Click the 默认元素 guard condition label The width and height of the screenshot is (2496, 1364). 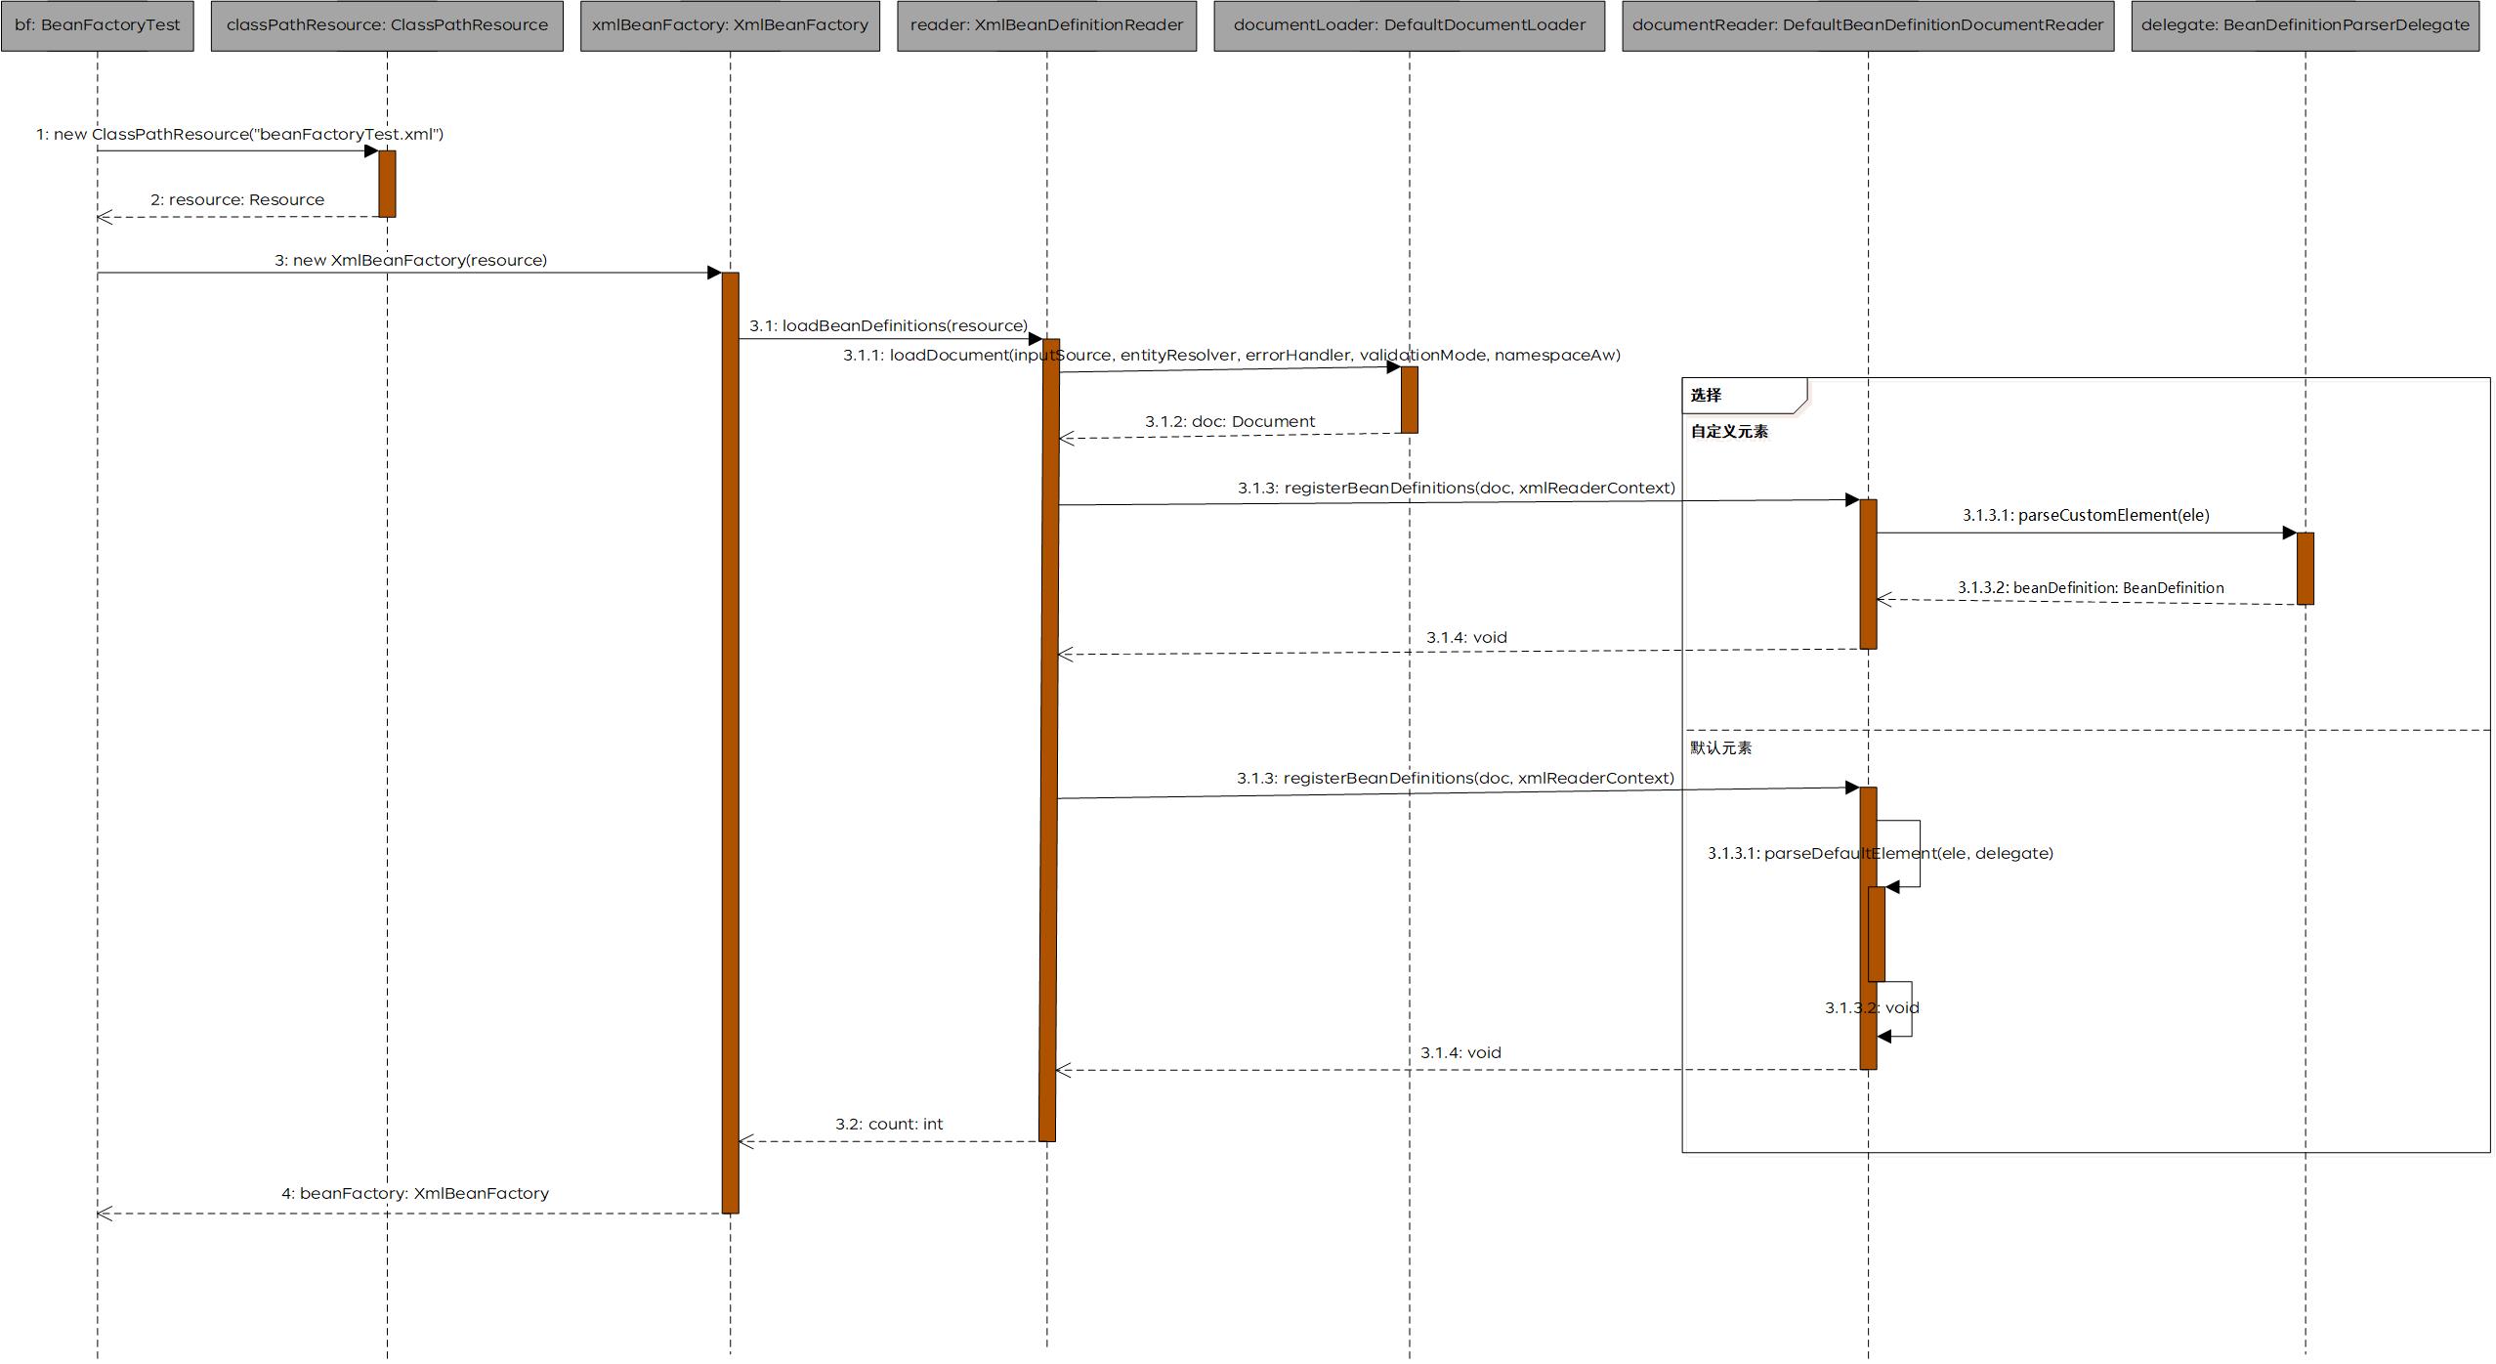1721,747
